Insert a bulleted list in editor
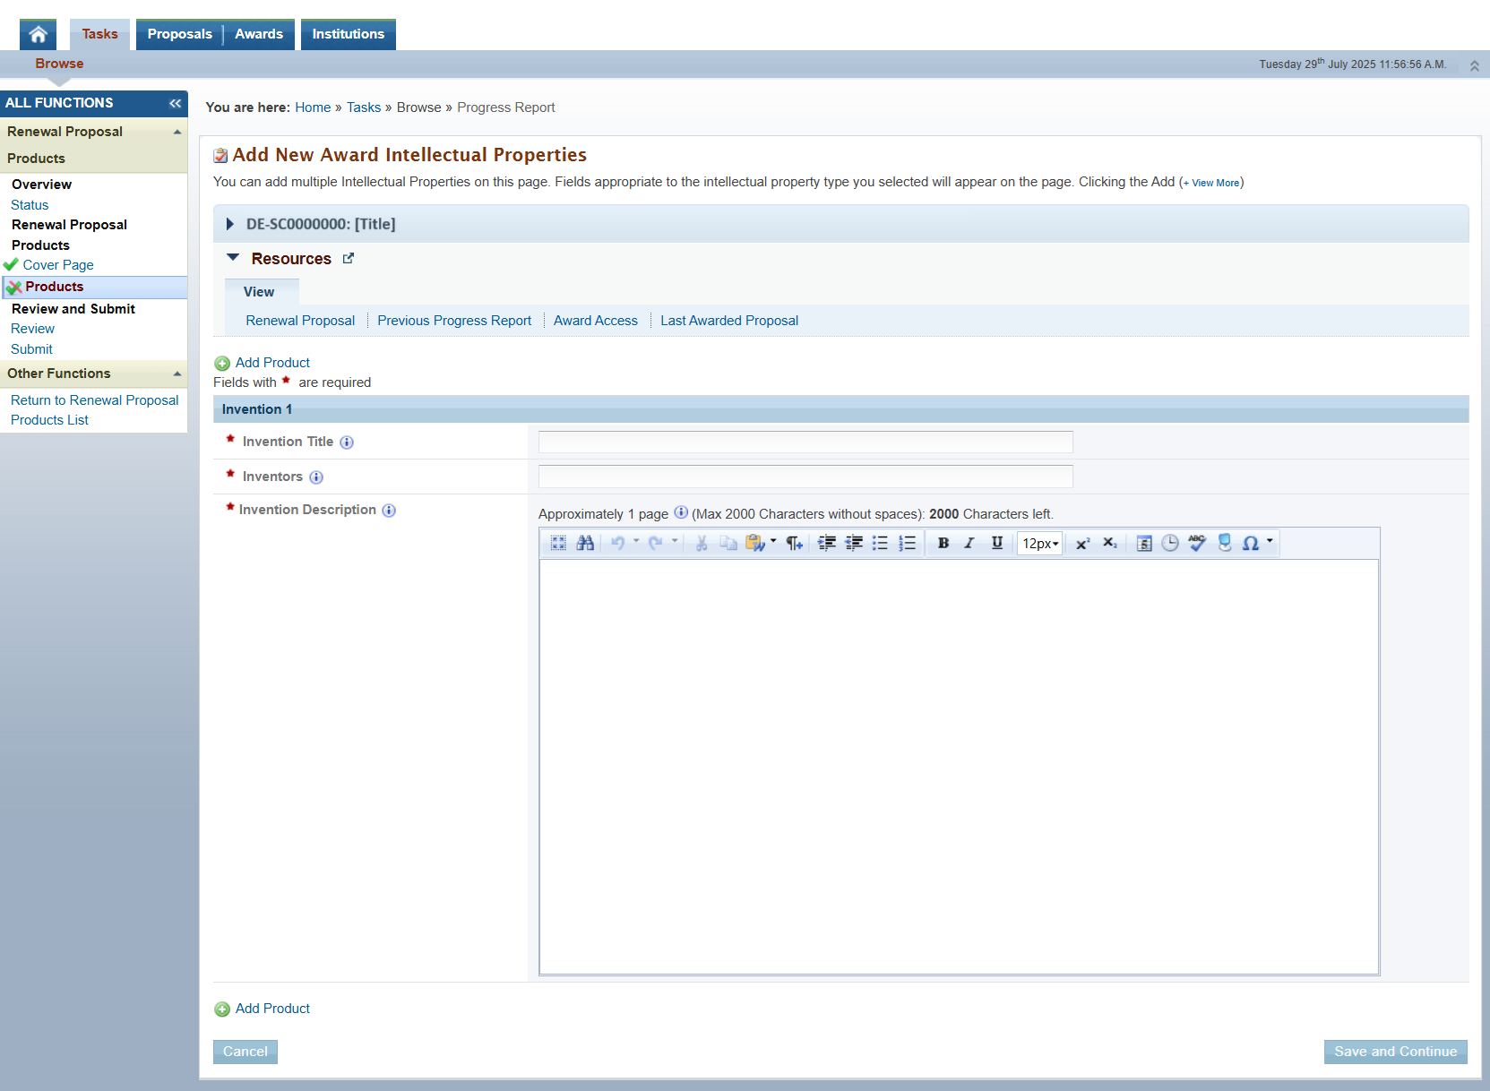The width and height of the screenshot is (1490, 1091). (x=881, y=543)
